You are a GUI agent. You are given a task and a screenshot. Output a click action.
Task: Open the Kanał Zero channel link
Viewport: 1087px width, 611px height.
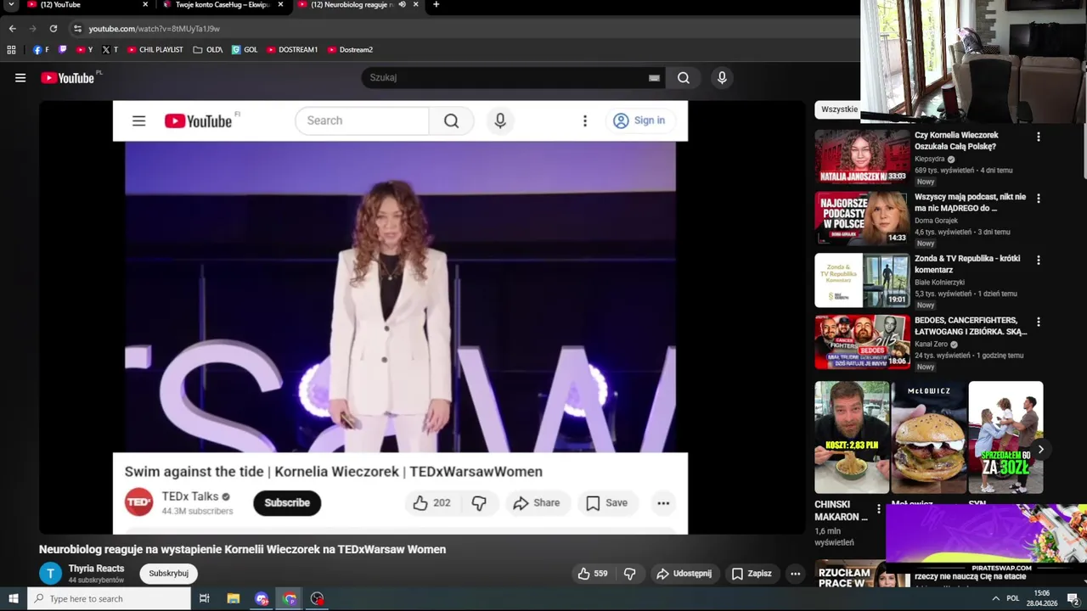point(931,345)
